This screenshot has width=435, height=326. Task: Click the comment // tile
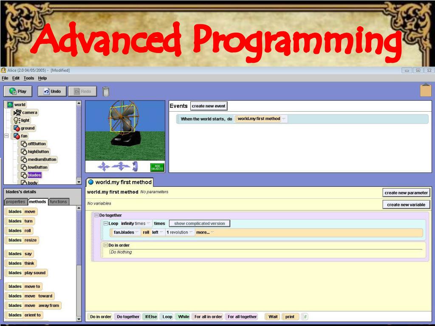click(x=305, y=317)
